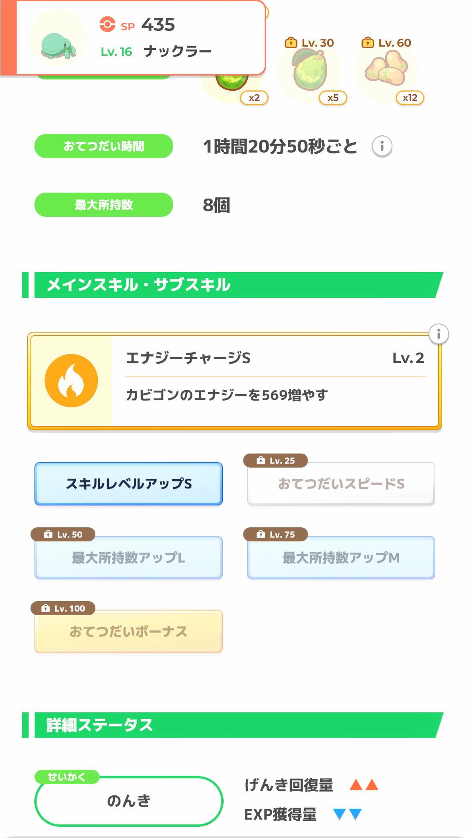Tap the Pokéball SP icon
Image resolution: width=469 pixels, height=838 pixels.
[107, 24]
